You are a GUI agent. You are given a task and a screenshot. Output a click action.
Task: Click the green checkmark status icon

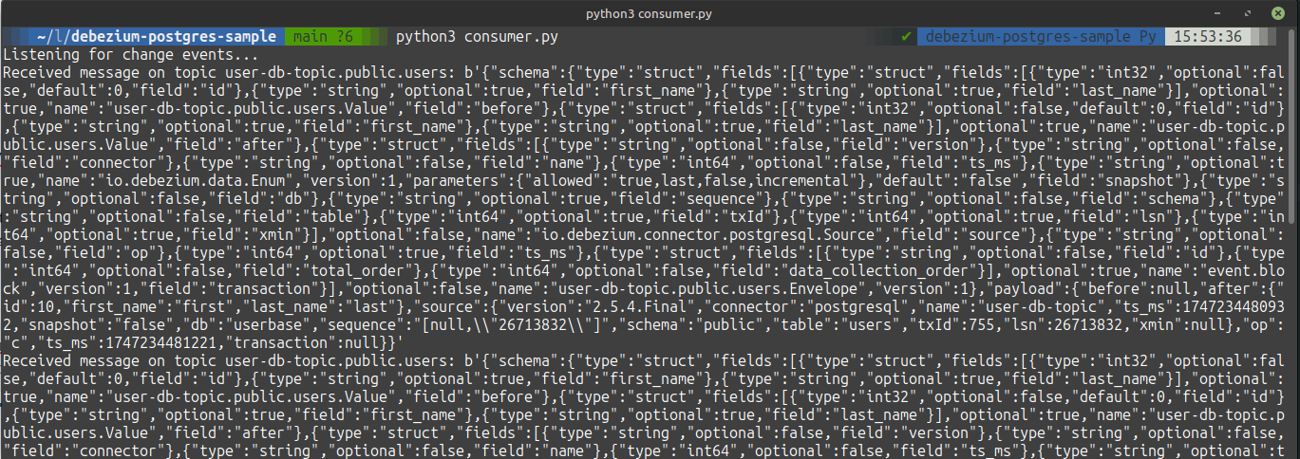(906, 37)
